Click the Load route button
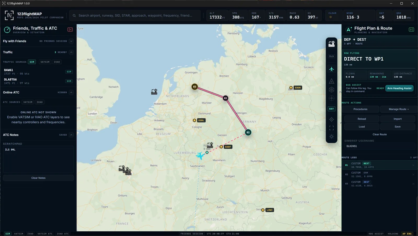Screen dimensions: 418x236 (x=362, y=127)
